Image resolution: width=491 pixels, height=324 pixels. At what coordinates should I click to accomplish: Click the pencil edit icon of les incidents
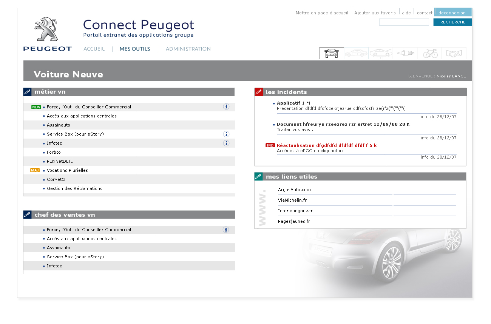[259, 92]
